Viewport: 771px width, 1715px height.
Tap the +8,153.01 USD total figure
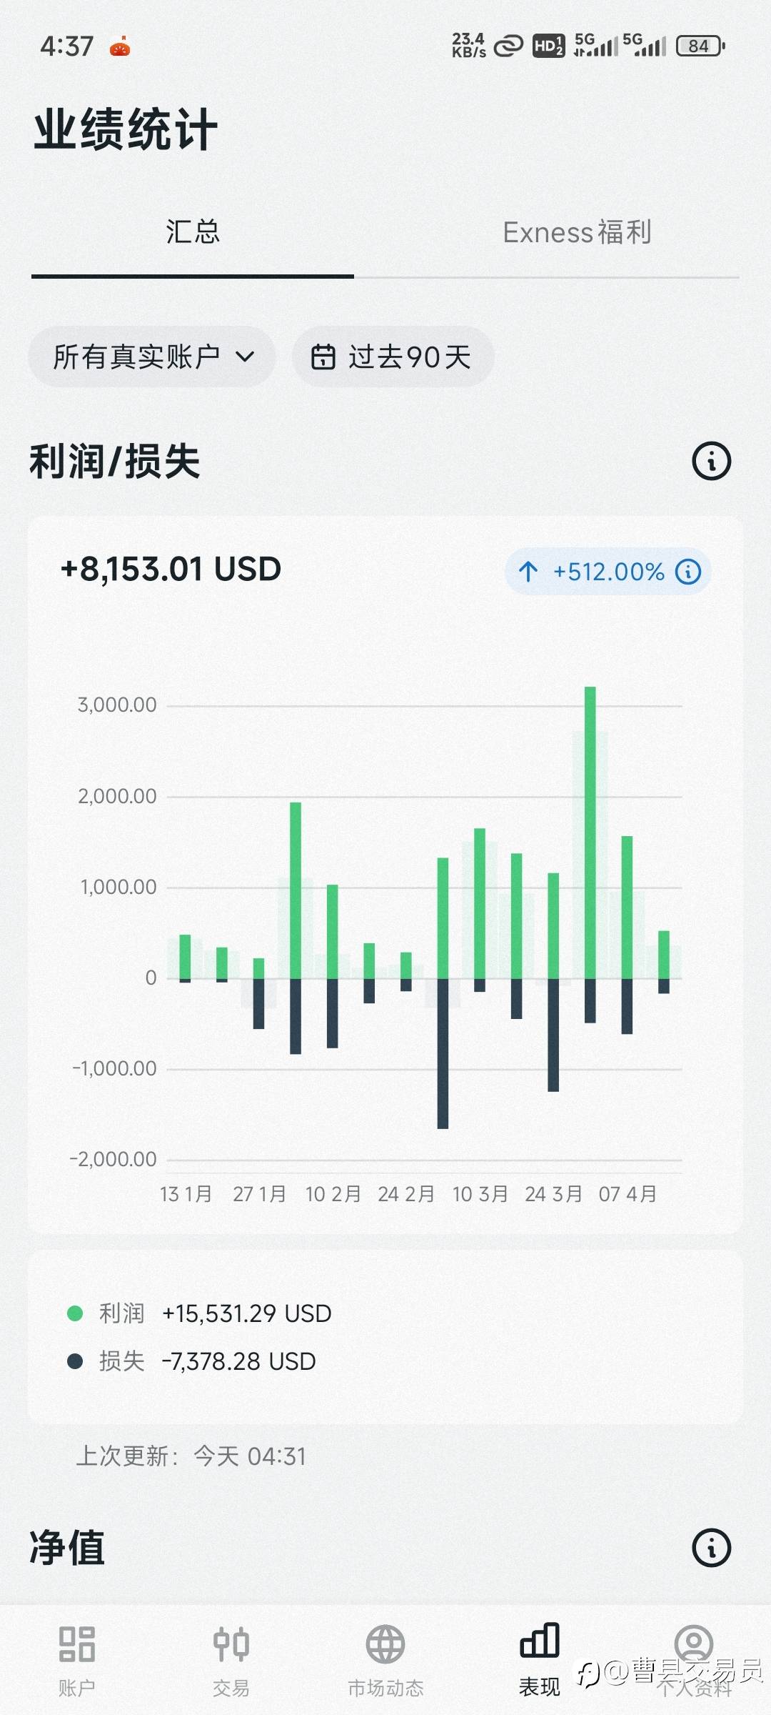click(x=171, y=570)
